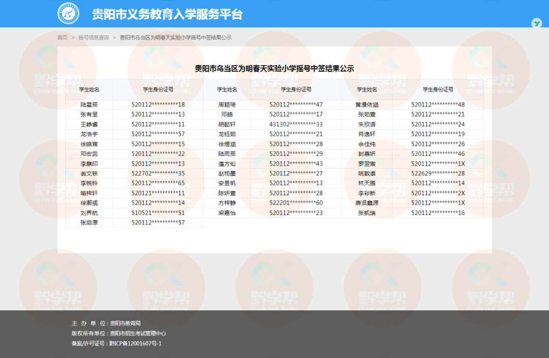The width and height of the screenshot is (549, 358).
Task: Click ID number 522702**********35
Action: (x=158, y=173)
